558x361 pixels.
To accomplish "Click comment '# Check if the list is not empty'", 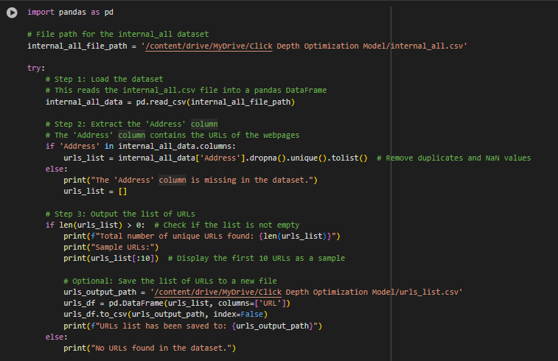I will 227,225.
